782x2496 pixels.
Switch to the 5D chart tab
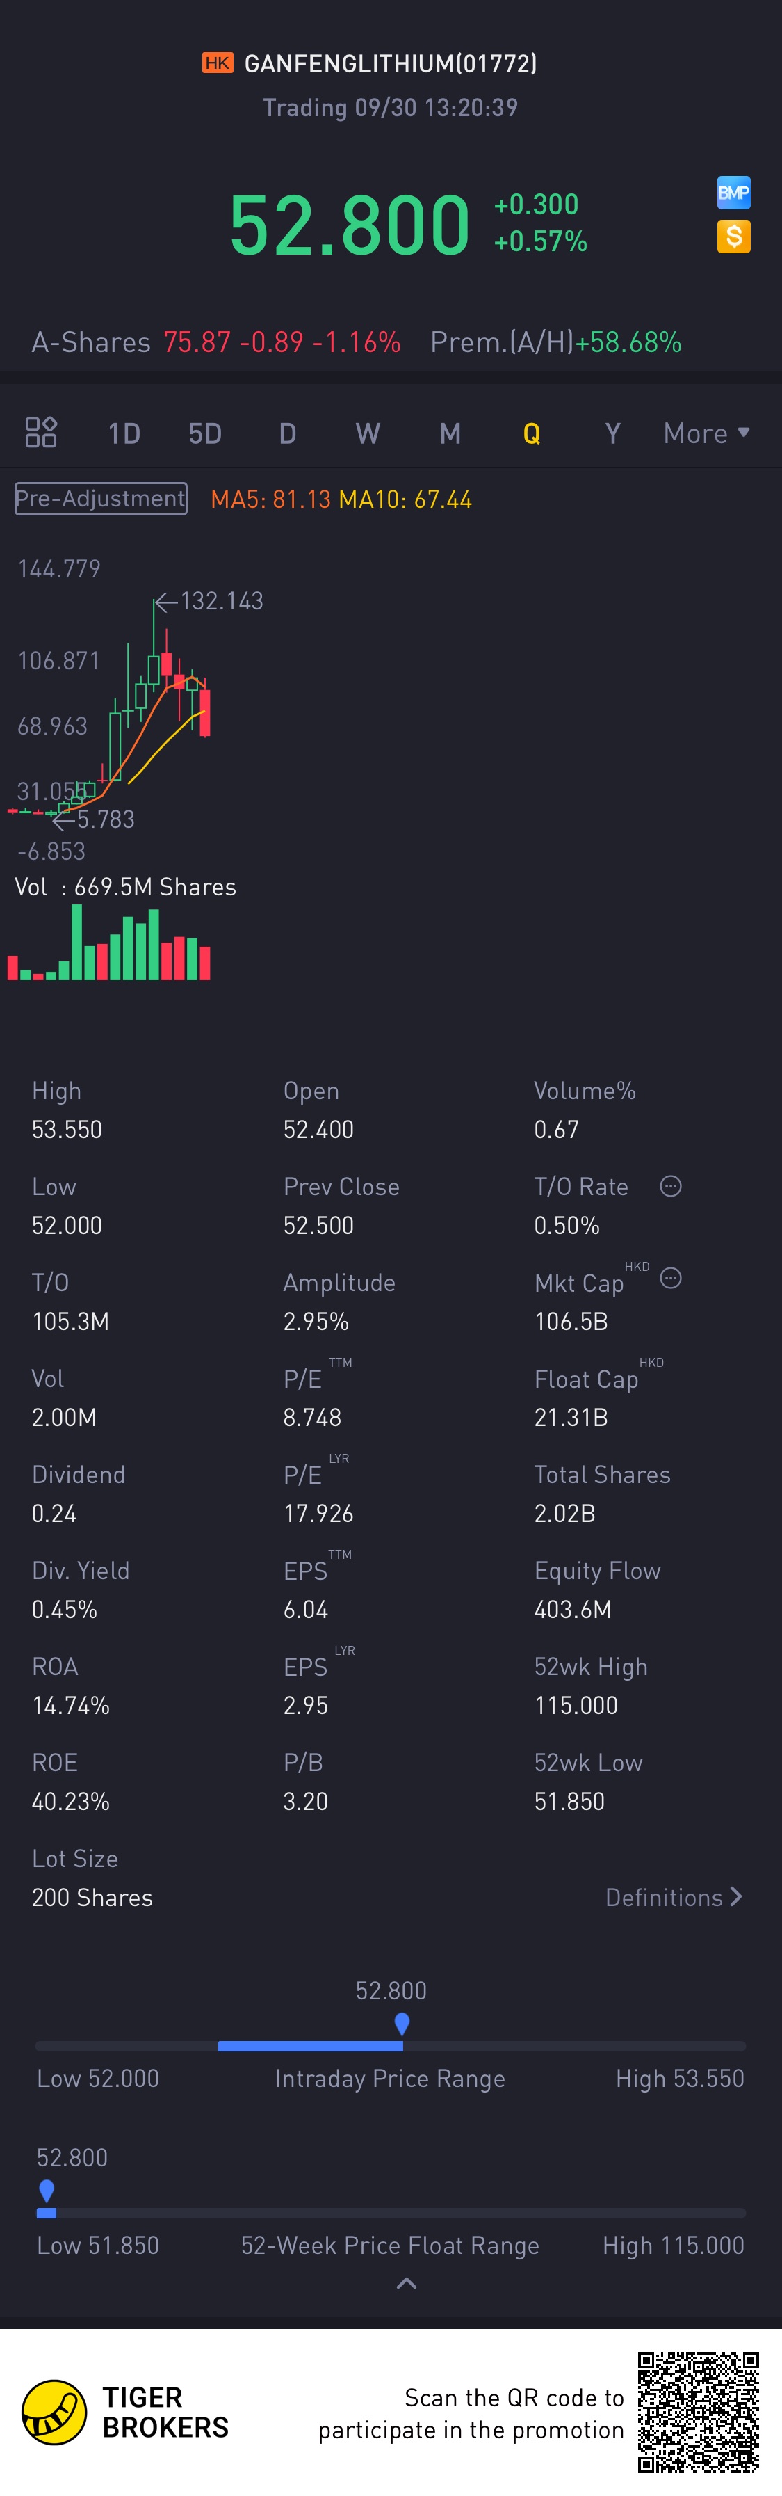(x=205, y=433)
